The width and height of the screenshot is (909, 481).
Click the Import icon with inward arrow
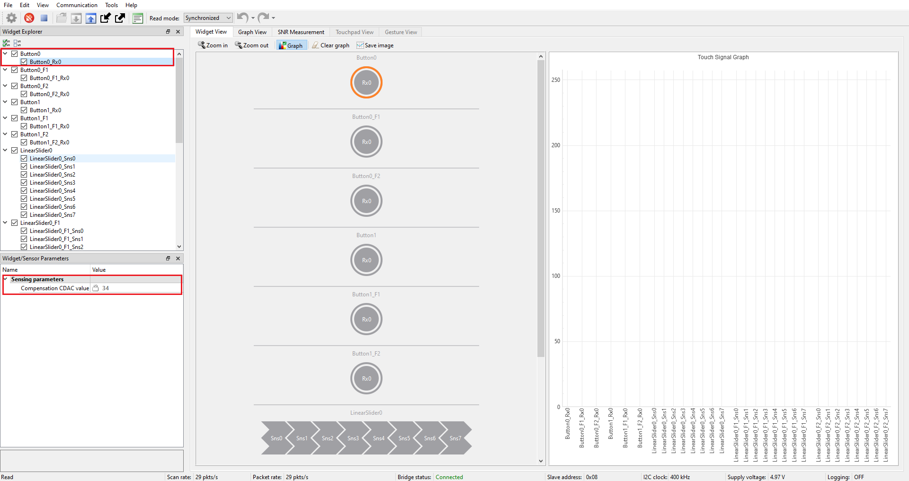pyautogui.click(x=106, y=18)
